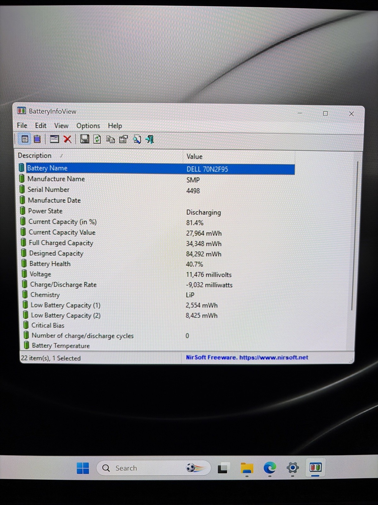Select the Battery Name row
Screen dimensions: 378x505
coord(156,168)
